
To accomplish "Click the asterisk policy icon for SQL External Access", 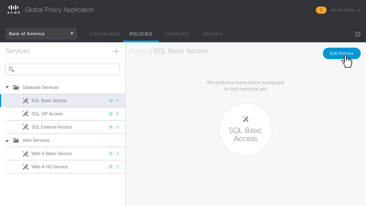I will pyautogui.click(x=111, y=127).
